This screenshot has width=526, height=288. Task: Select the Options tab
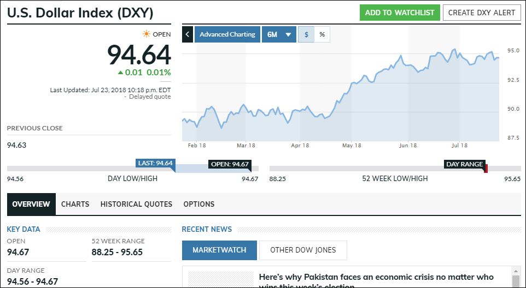(x=199, y=204)
